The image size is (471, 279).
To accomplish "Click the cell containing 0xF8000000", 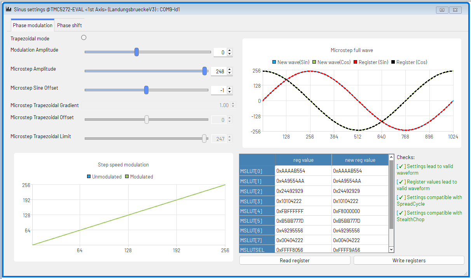I will tap(360, 211).
